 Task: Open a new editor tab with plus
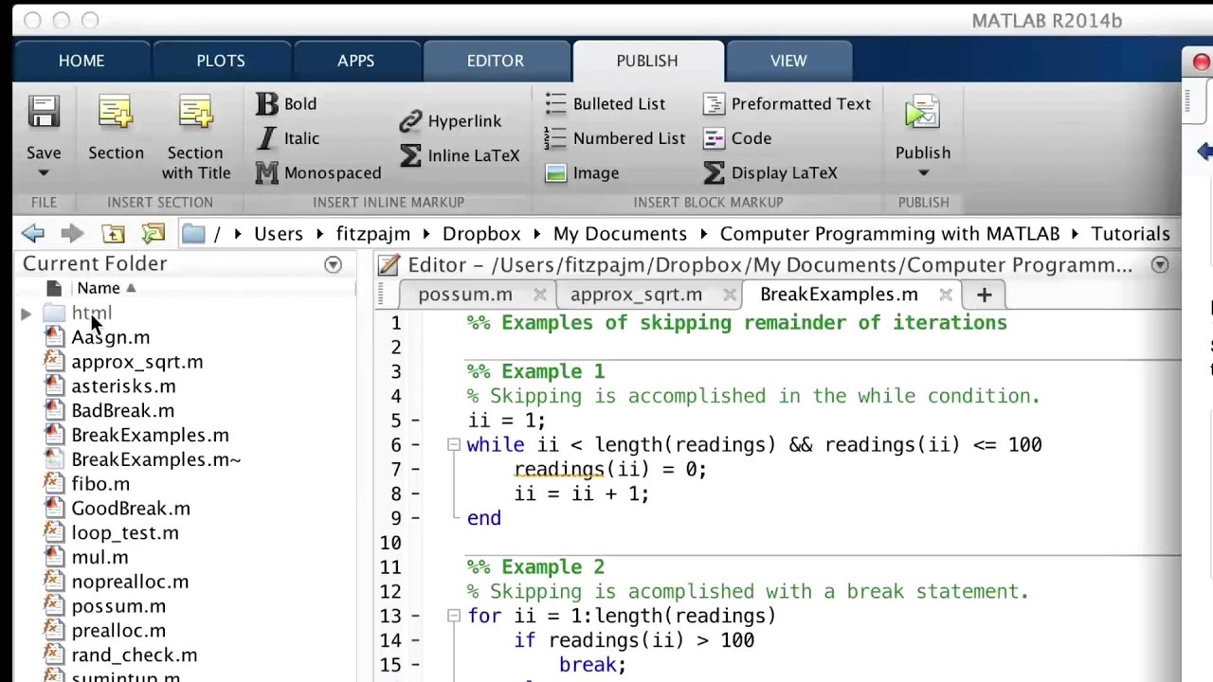(x=984, y=296)
